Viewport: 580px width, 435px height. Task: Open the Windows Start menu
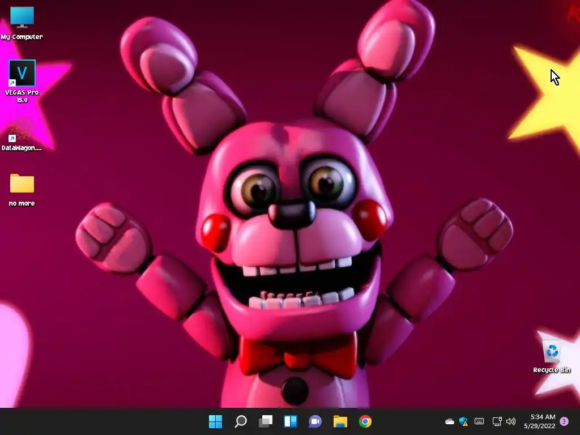click(215, 421)
